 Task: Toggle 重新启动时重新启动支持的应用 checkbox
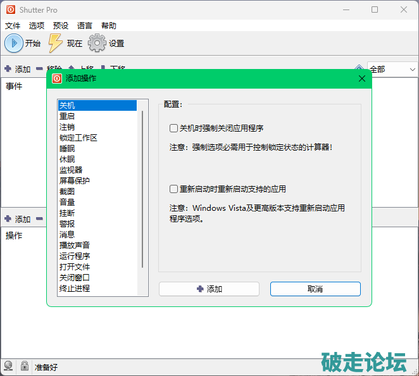point(173,189)
